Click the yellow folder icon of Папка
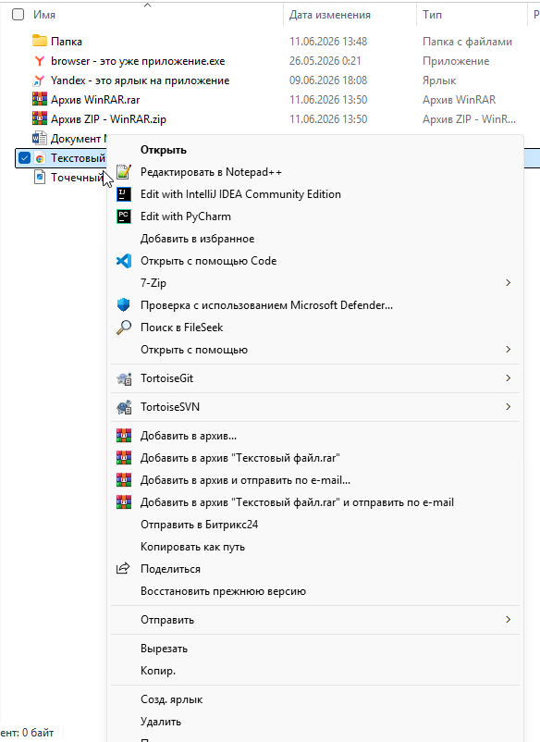 click(40, 41)
